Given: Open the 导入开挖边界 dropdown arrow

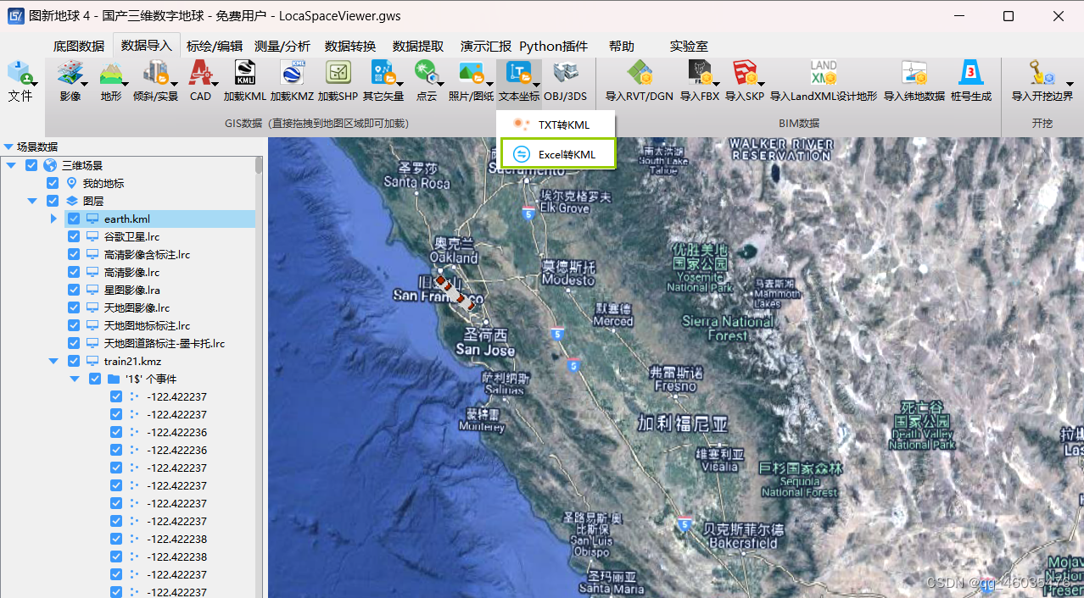Looking at the screenshot, I should [1070, 84].
